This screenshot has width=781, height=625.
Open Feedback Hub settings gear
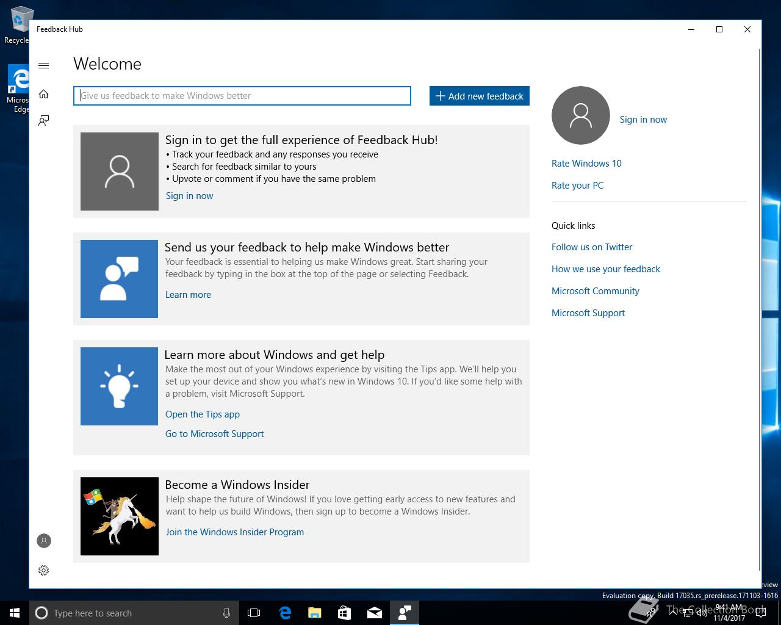[x=43, y=570]
